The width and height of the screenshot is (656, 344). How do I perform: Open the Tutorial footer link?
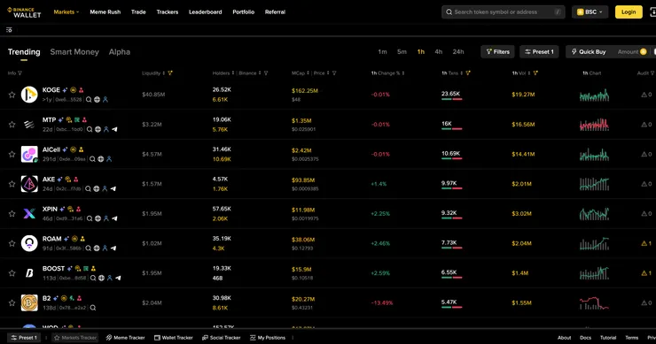tap(608, 338)
